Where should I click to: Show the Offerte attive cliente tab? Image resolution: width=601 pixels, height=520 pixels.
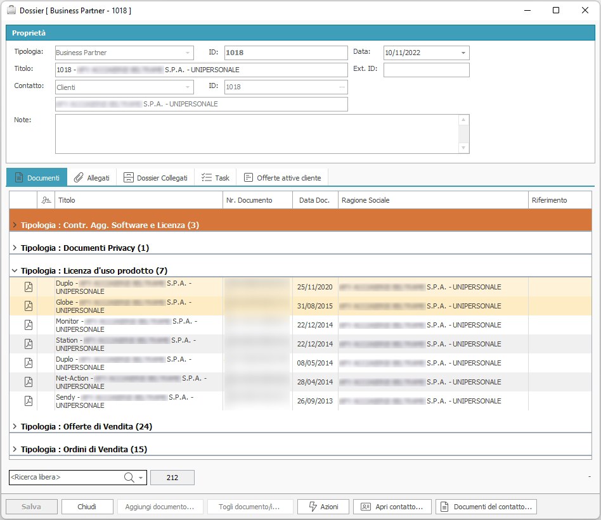283,178
